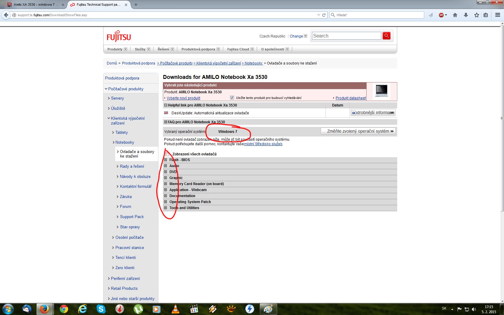The height and width of the screenshot is (315, 504).
Task: Expand the Tools and Utilities section
Action: (x=165, y=208)
